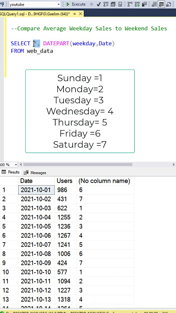The image size is (176, 313).
Task: Toggle Include Actual Execution Plan icon
Action: coord(130,4)
